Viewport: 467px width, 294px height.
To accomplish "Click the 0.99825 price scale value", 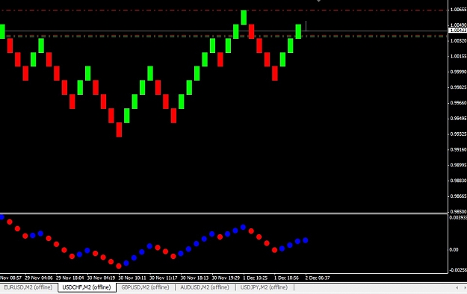I will (458, 87).
